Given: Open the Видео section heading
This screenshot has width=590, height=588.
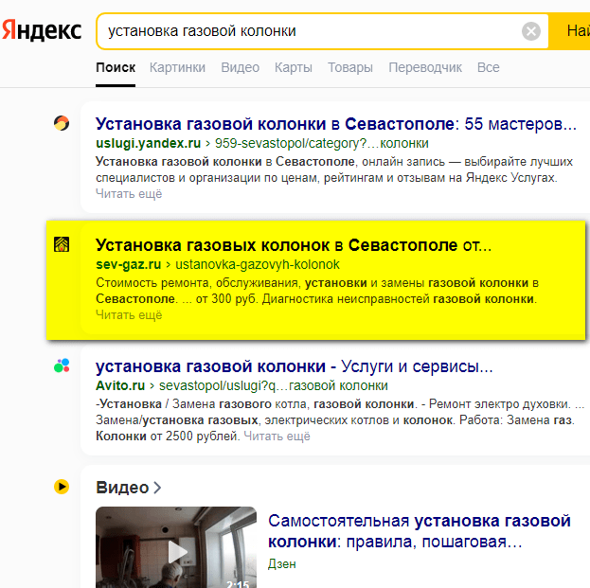Looking at the screenshot, I should click(122, 488).
